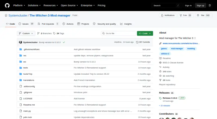217x119 pixels.
Task: Open the tools/7zip folder
Action: (x=28, y=74)
